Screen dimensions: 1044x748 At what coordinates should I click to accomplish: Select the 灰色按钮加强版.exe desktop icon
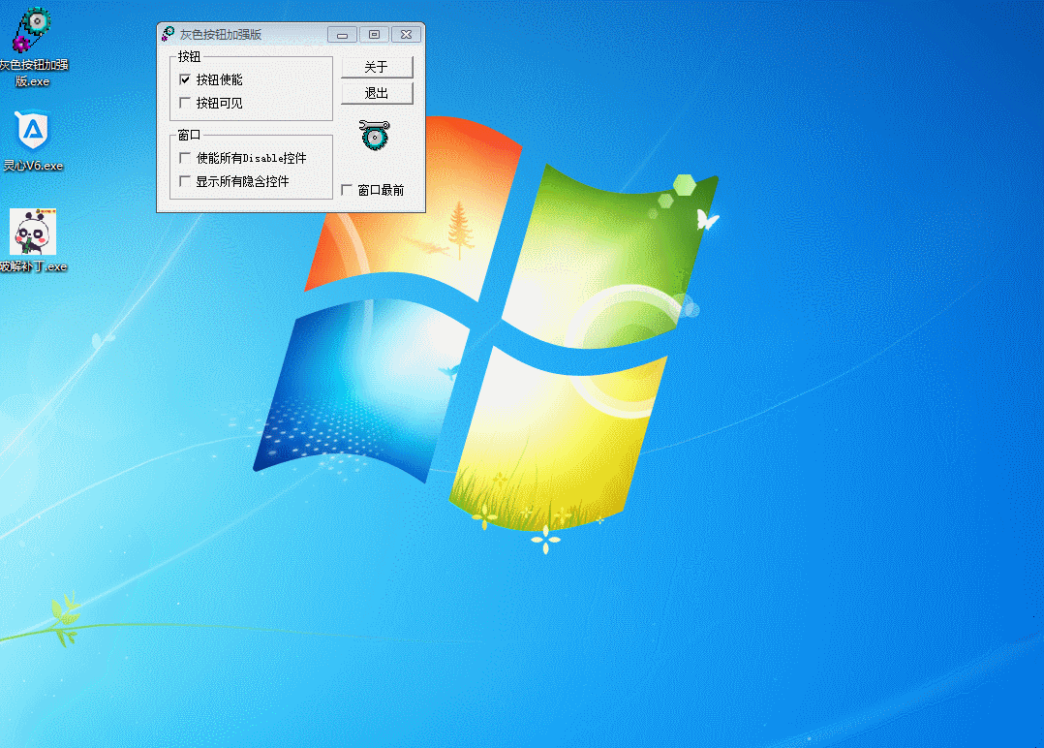(x=33, y=33)
